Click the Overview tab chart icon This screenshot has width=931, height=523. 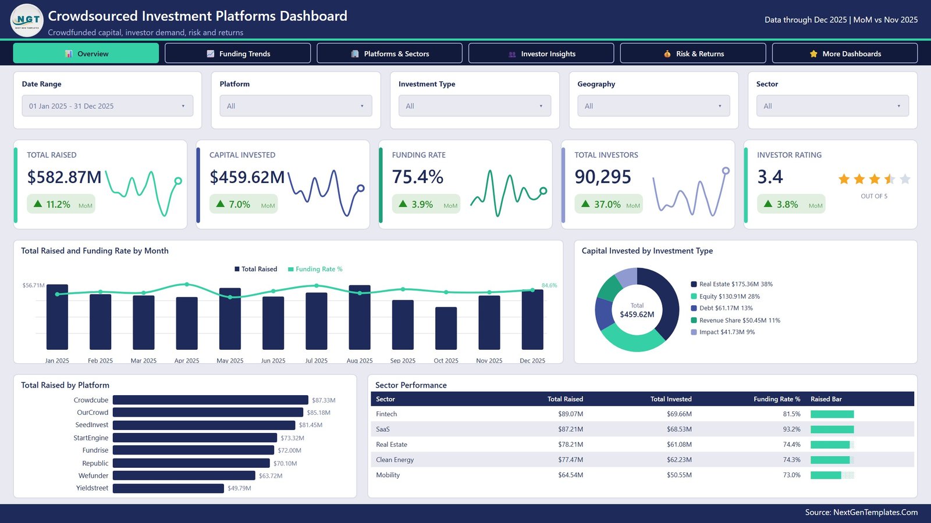[x=69, y=54]
